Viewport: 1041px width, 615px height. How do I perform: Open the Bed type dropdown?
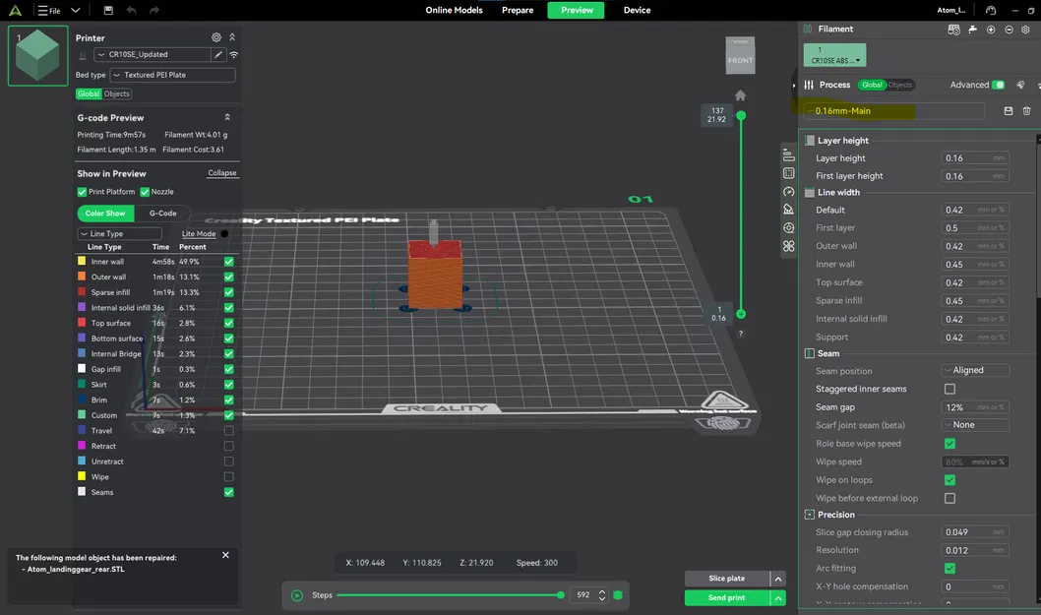coord(172,75)
